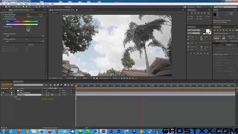This screenshot has height=134, width=238.
Task: Select the Selection tool in toolbar
Action: 3,7
